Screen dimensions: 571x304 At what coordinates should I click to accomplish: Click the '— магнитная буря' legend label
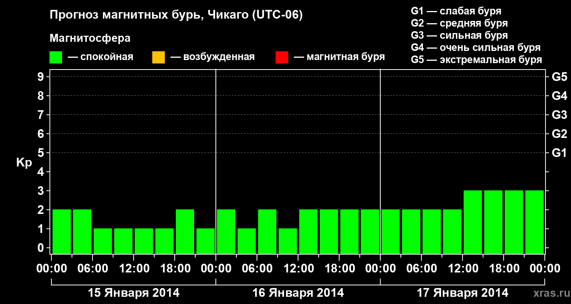pyautogui.click(x=339, y=57)
